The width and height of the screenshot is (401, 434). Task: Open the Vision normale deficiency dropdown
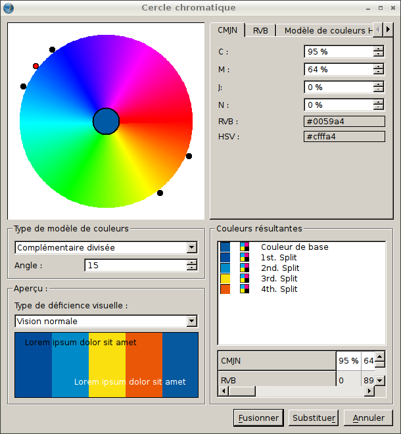point(106,321)
